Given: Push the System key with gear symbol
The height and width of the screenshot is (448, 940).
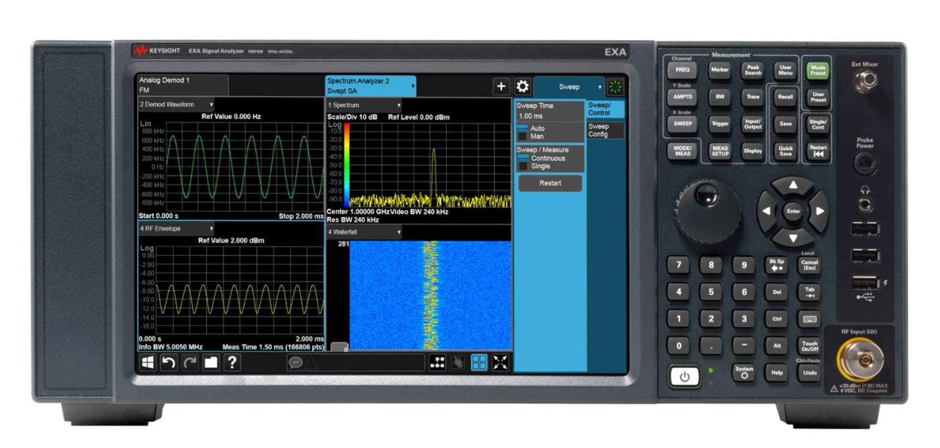Looking at the screenshot, I should (744, 372).
